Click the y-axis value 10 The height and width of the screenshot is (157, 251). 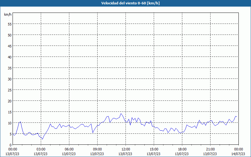10,123
